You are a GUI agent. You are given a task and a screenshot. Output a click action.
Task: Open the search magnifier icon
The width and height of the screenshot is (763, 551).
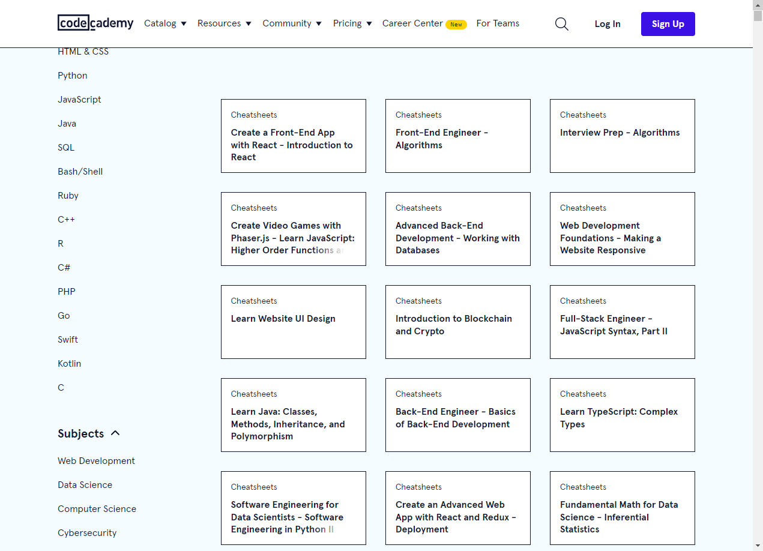pos(561,24)
